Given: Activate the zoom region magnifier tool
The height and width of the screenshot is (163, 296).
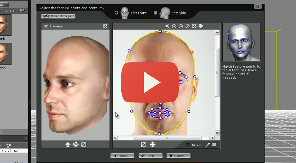Looking at the screenshot, I should point(167,26).
